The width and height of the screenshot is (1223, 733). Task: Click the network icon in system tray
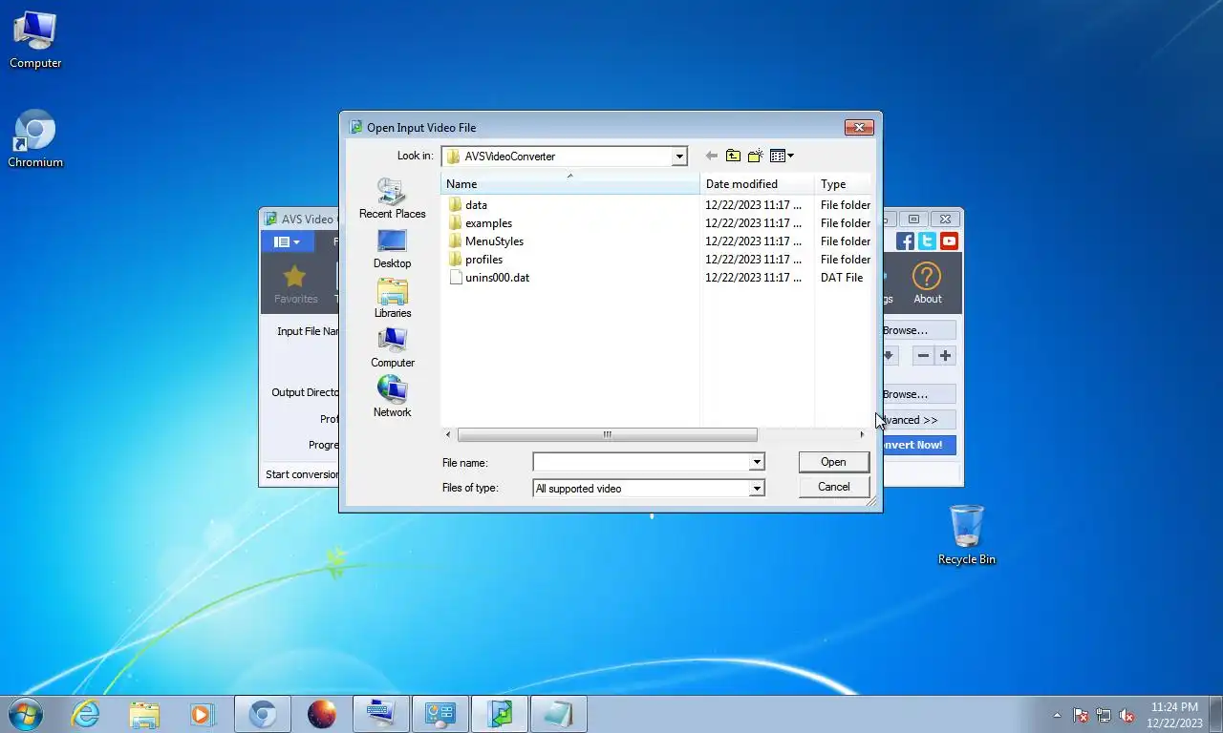[x=1104, y=715]
